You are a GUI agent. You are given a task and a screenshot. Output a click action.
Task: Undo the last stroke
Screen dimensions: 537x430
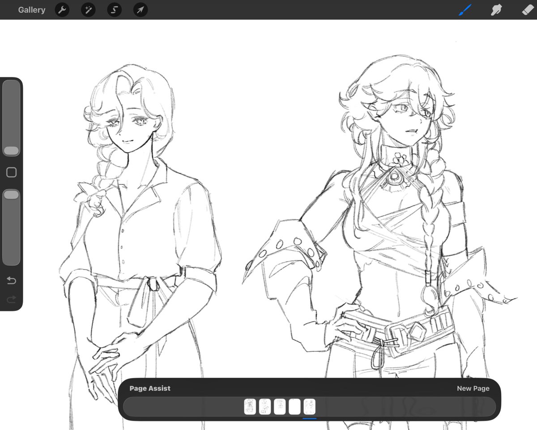coord(11,281)
